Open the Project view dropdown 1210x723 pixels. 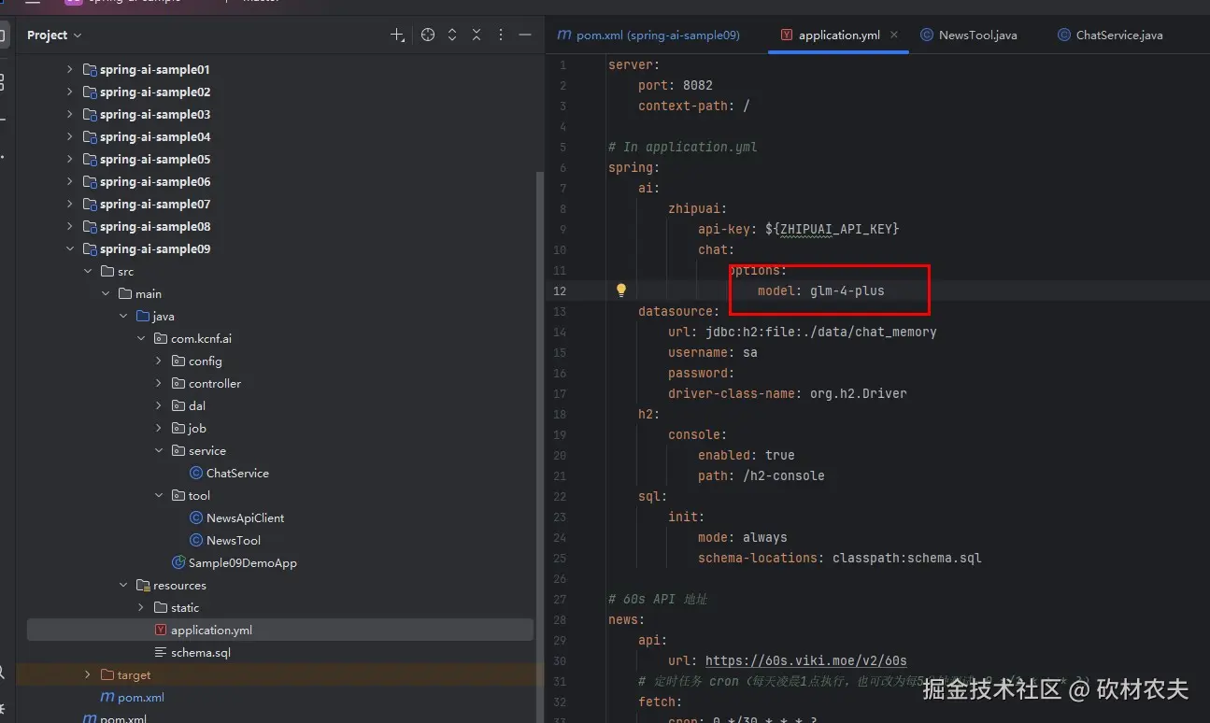click(54, 35)
